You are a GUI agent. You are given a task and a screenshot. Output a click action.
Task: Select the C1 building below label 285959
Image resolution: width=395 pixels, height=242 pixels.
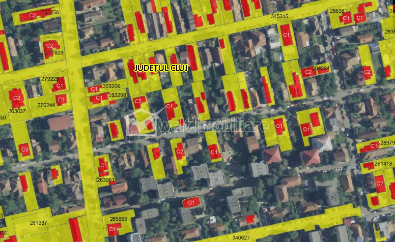pos(113,229)
